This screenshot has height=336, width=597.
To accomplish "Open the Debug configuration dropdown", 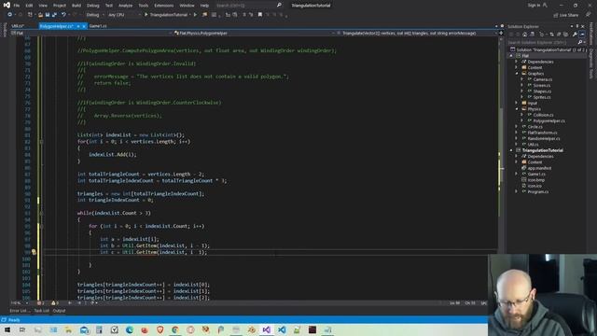I will [95, 15].
